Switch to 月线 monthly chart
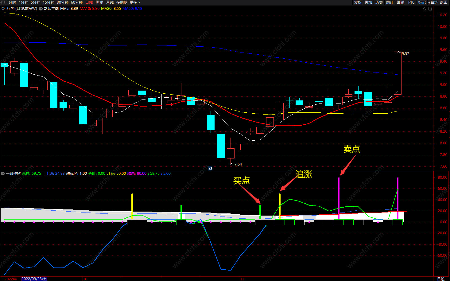450x281 pixels. [110, 2]
